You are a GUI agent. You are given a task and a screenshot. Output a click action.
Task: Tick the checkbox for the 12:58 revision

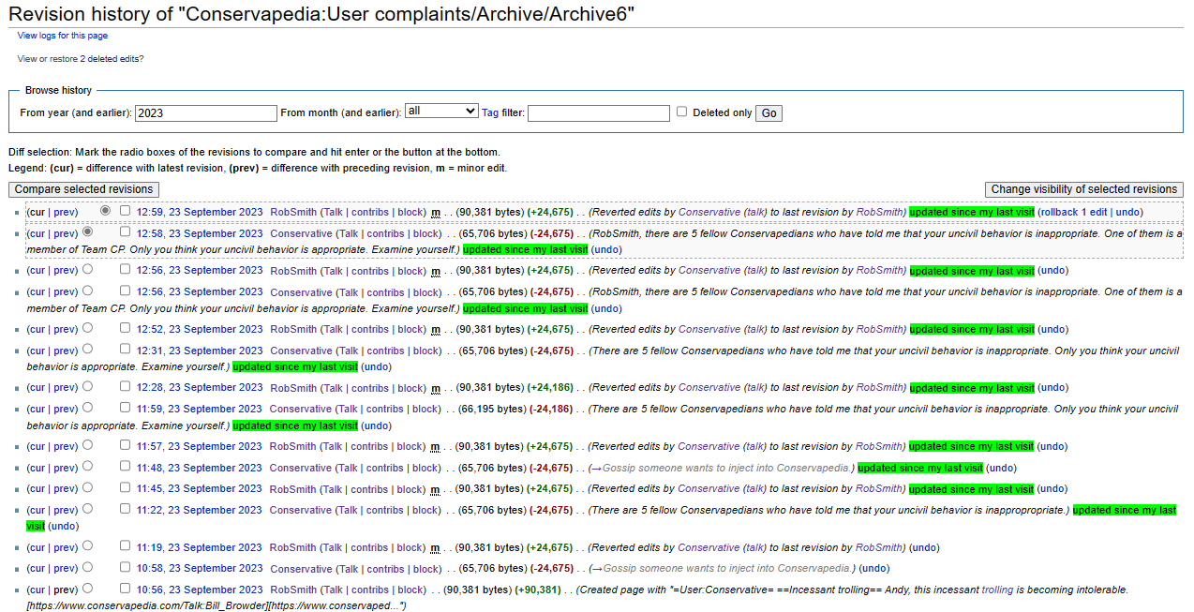126,231
